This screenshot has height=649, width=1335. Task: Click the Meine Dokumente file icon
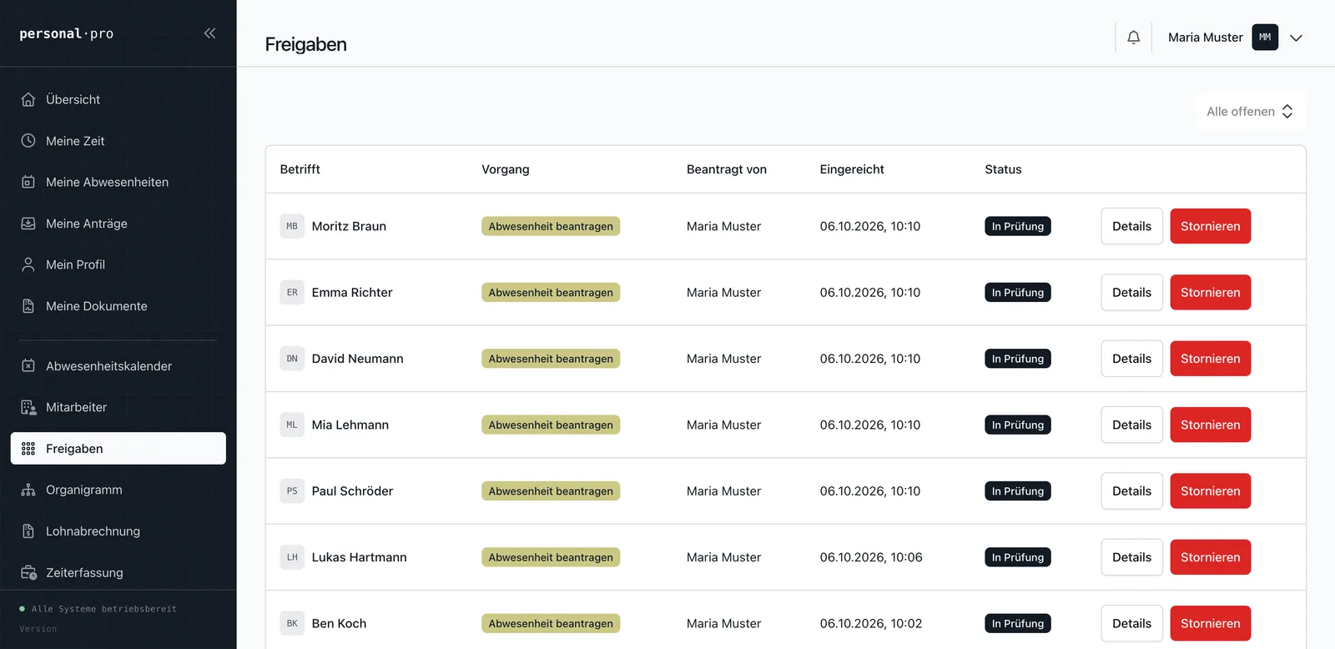28,306
